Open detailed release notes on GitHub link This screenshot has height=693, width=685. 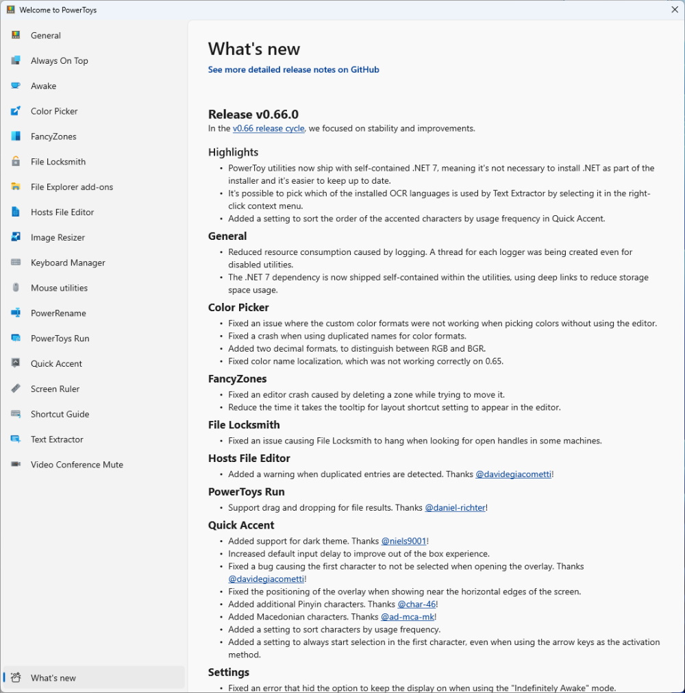(x=293, y=69)
